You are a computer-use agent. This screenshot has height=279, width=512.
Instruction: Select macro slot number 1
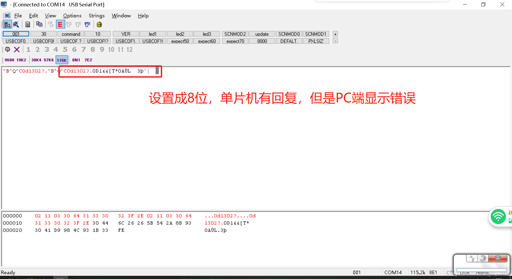(29, 49)
